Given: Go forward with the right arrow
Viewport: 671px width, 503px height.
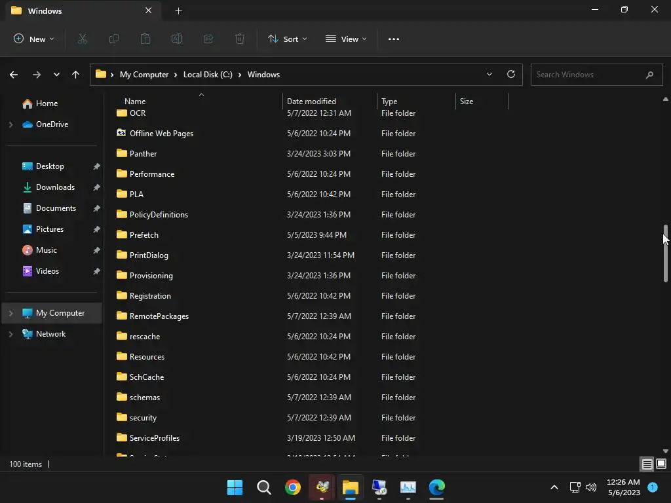Looking at the screenshot, I should [37, 75].
